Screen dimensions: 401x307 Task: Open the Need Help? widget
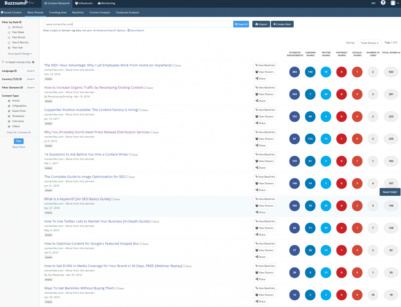pyautogui.click(x=390, y=192)
